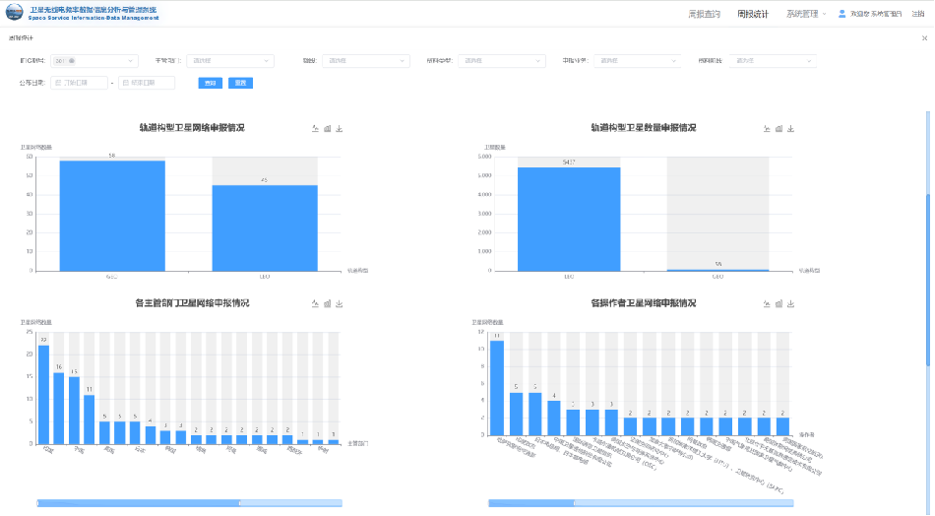Click the blue 查询 search button
Image resolution: width=935 pixels, height=516 pixels.
210,83
